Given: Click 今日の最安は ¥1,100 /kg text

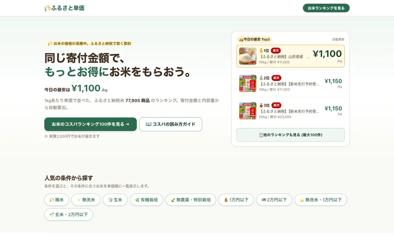Looking at the screenshot, I should pos(76,89).
